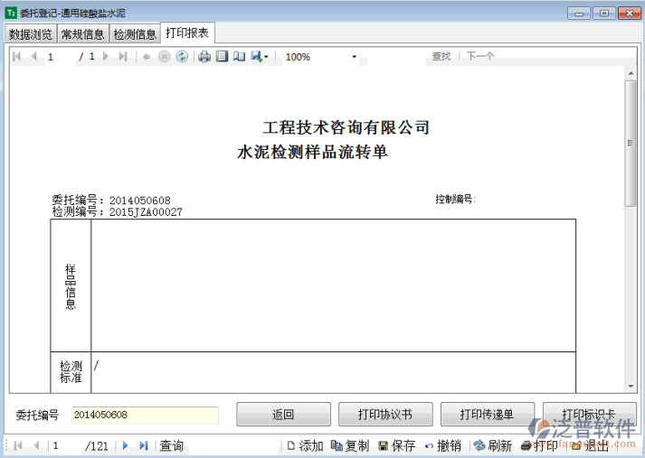This screenshot has width=645, height=458.
Task: Click the 返回 button
Action: click(283, 415)
